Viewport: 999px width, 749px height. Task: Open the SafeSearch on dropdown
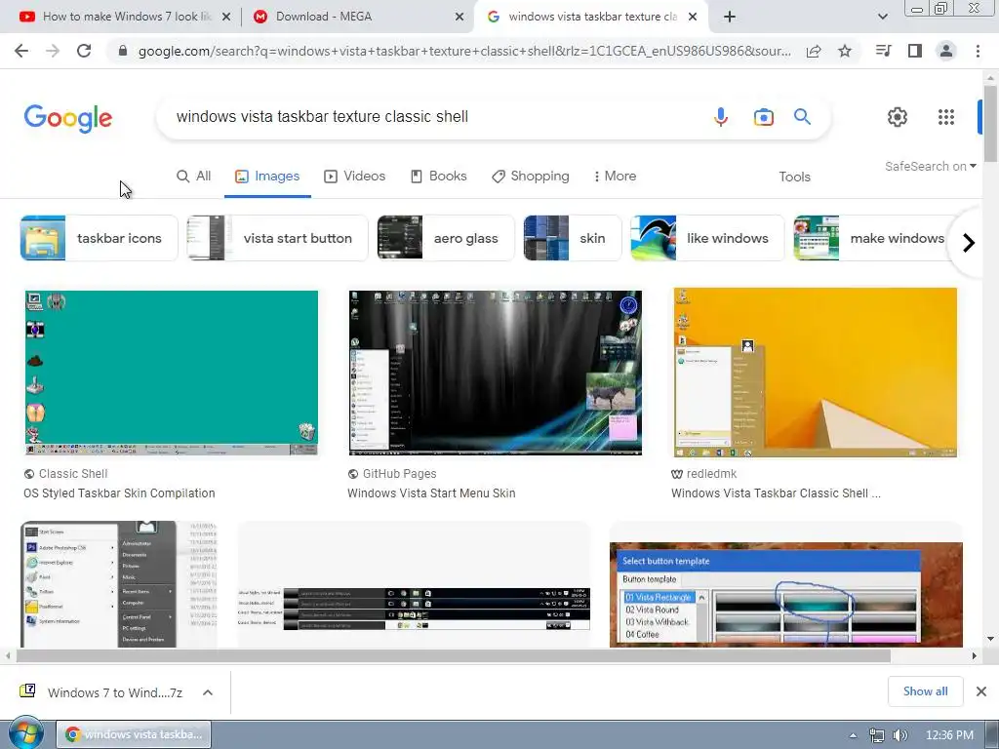click(x=930, y=166)
